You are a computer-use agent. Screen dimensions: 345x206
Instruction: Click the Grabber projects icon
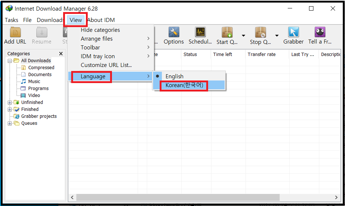click(17, 116)
